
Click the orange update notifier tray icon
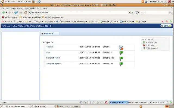(x=143, y=2)
